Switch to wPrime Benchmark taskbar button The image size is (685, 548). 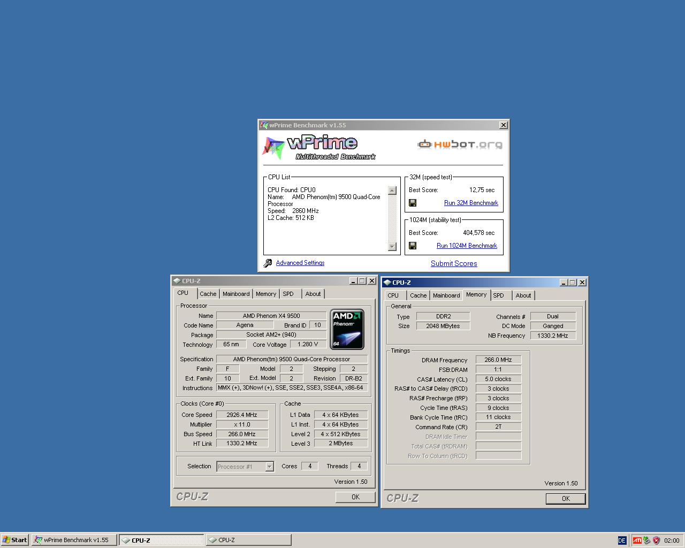[x=74, y=540]
